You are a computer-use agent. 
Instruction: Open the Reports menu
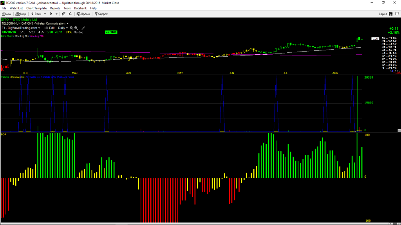(x=55, y=8)
